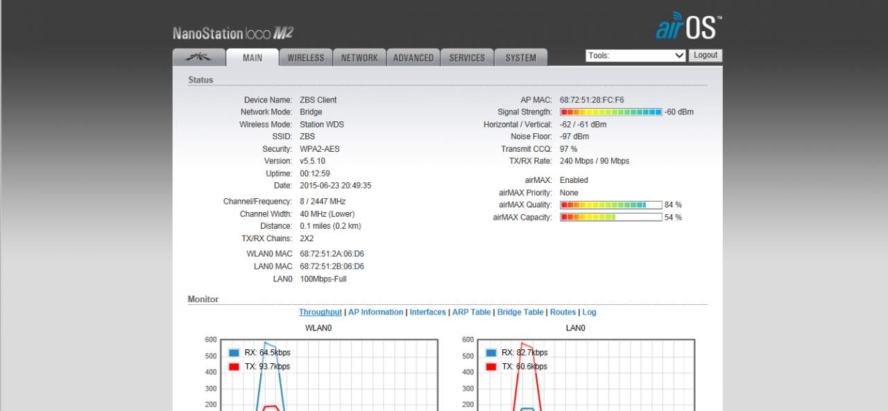Click the airOS logo
The height and width of the screenshot is (411, 888).
click(688, 27)
